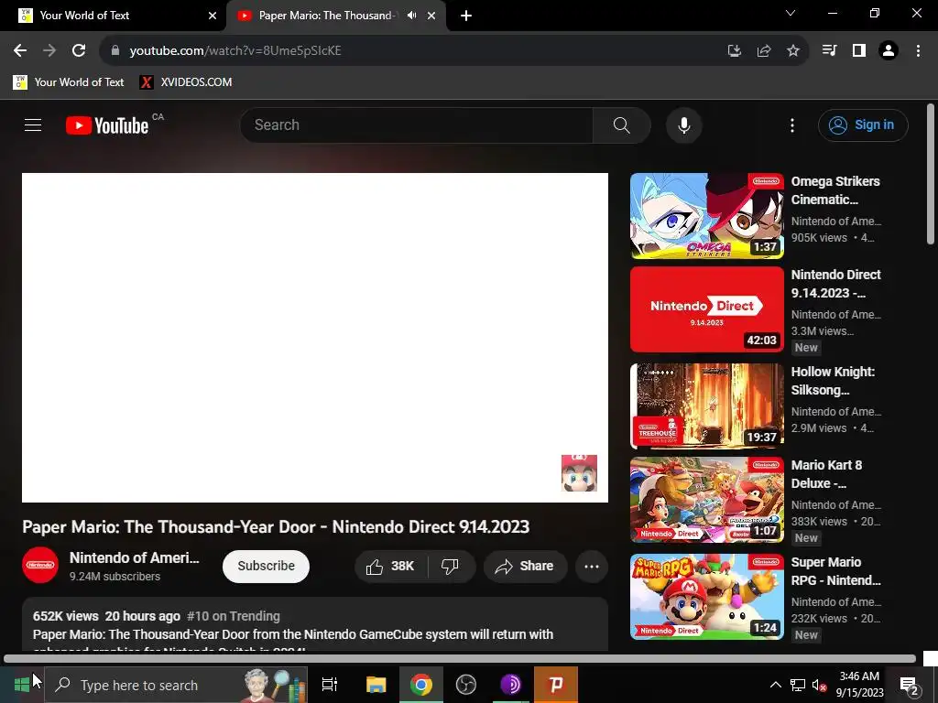Viewport: 938px width, 703px height.
Task: Click muted volume tray icon
Action: pyautogui.click(x=819, y=685)
